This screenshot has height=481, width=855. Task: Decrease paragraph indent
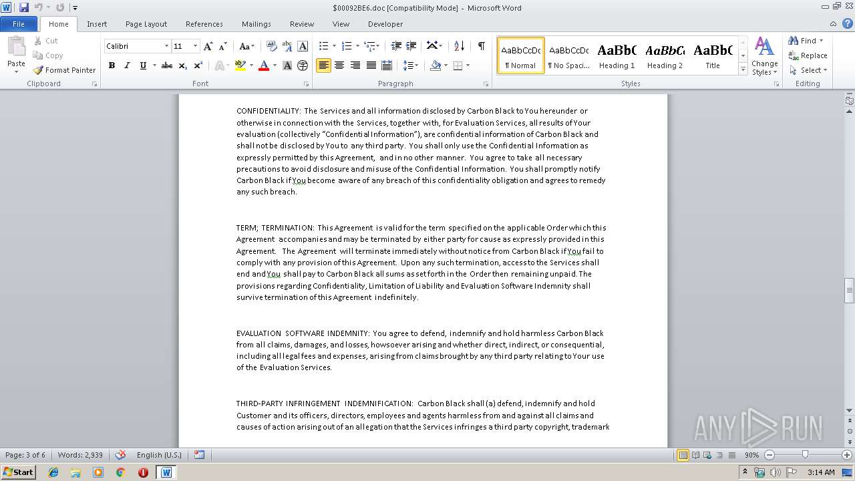(396, 46)
